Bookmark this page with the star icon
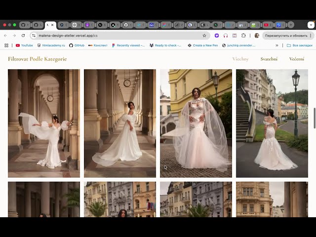 pyautogui.click(x=204, y=36)
